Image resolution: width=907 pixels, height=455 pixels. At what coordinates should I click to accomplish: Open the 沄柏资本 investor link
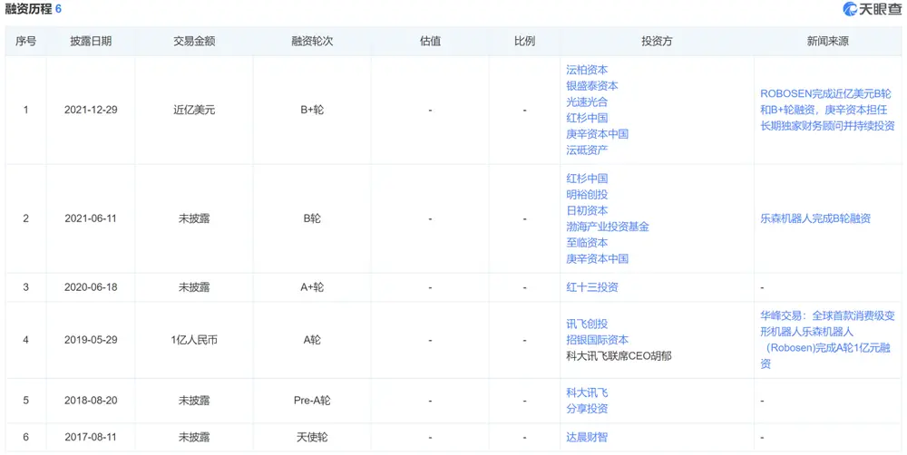pyautogui.click(x=587, y=70)
